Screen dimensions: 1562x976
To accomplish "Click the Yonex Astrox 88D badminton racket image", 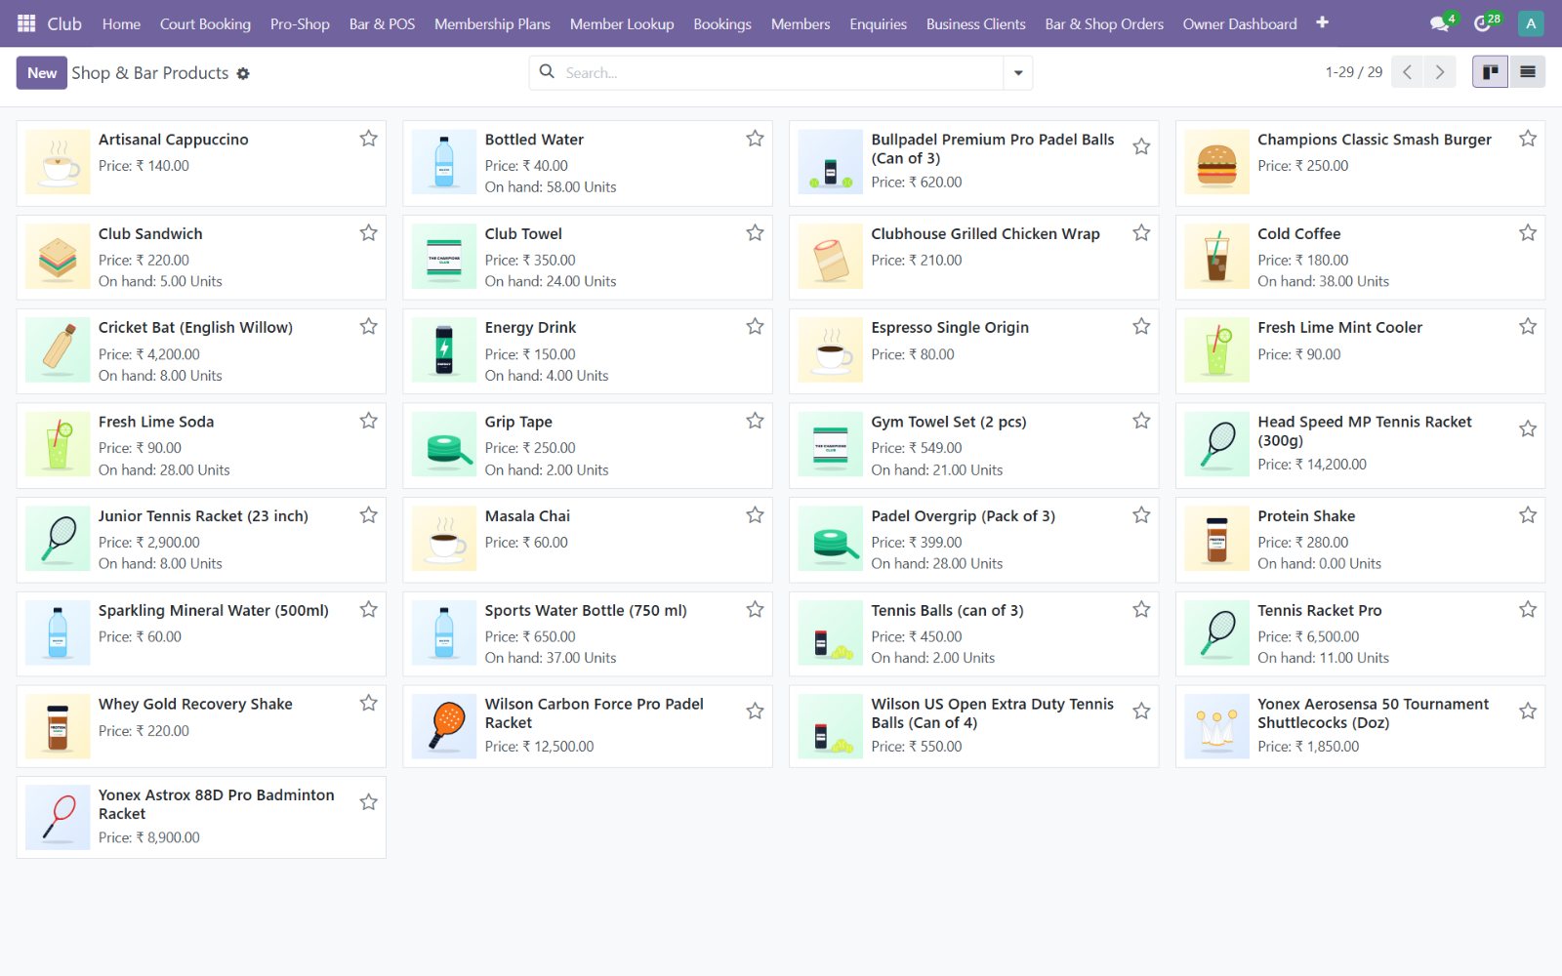I will click(58, 818).
